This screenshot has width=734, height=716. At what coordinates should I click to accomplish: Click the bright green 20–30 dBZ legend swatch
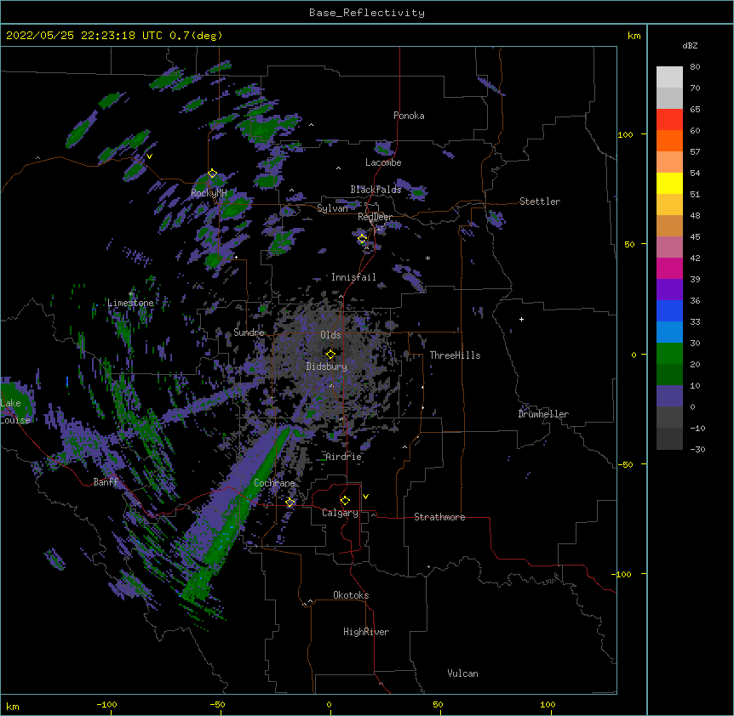click(669, 354)
